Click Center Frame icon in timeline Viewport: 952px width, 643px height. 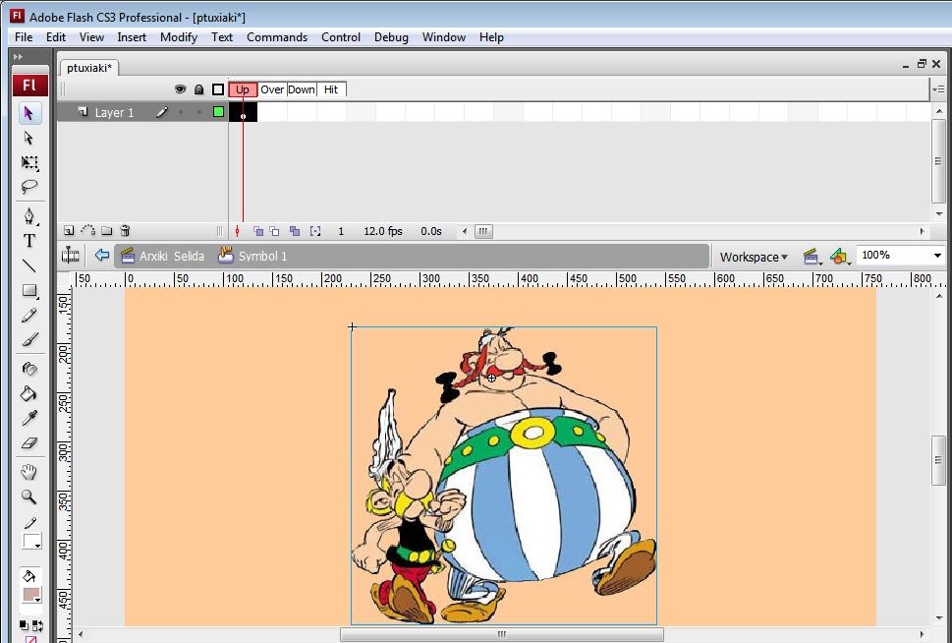(238, 232)
